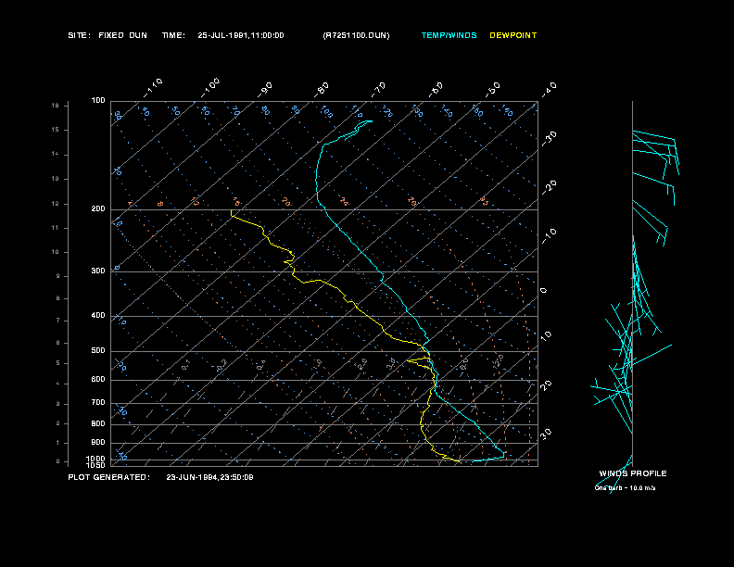The width and height of the screenshot is (734, 567).
Task: Click the 12 km height scale tick
Action: (x=56, y=204)
